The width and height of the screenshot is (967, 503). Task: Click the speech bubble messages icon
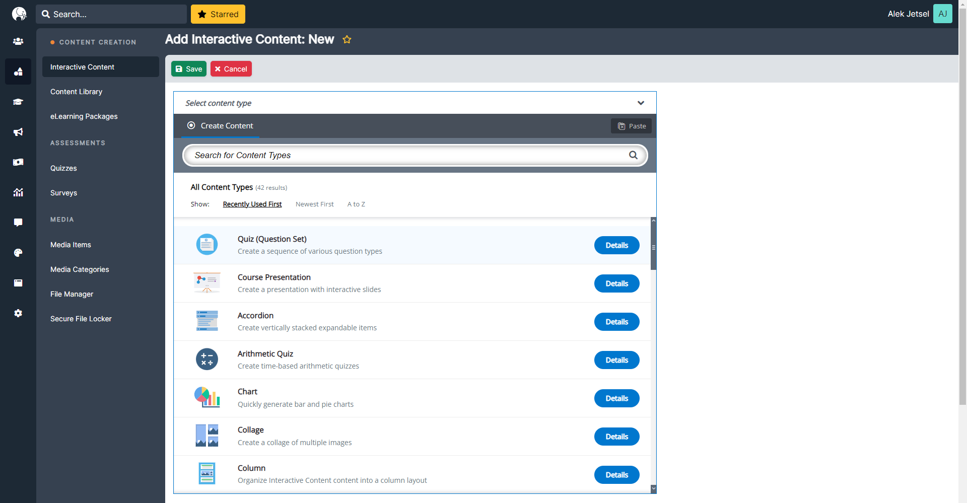18,223
